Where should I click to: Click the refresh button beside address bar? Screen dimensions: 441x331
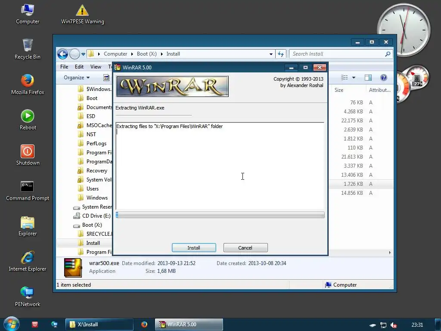[x=281, y=54]
